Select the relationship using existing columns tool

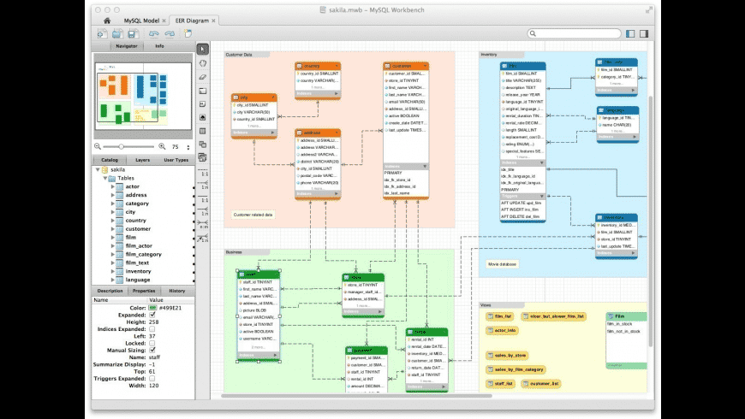(x=203, y=239)
